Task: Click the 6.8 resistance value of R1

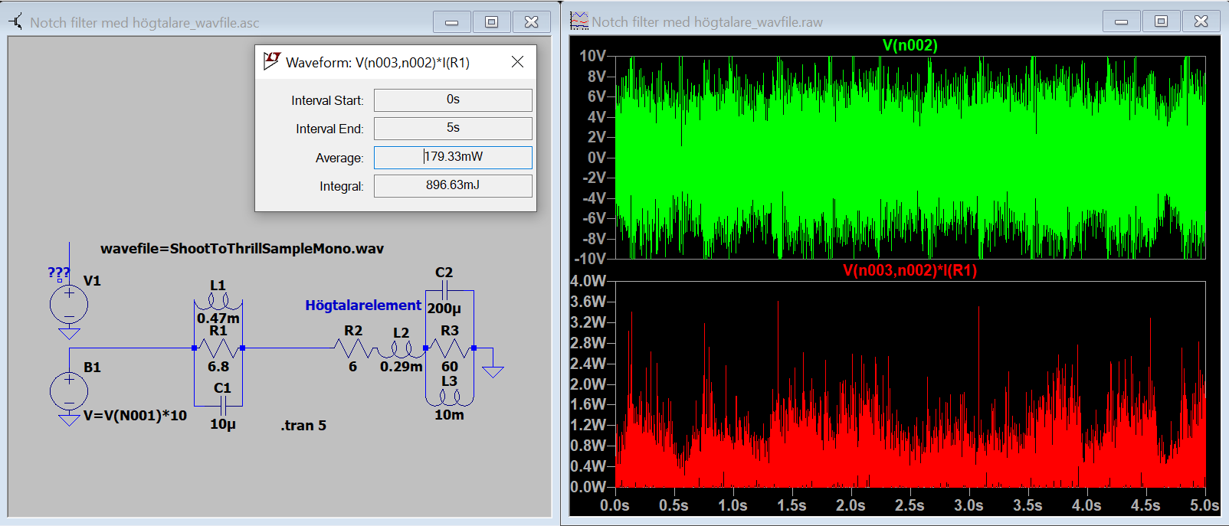Action: point(218,367)
